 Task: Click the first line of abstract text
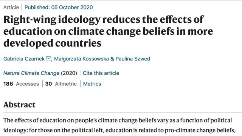(118, 121)
